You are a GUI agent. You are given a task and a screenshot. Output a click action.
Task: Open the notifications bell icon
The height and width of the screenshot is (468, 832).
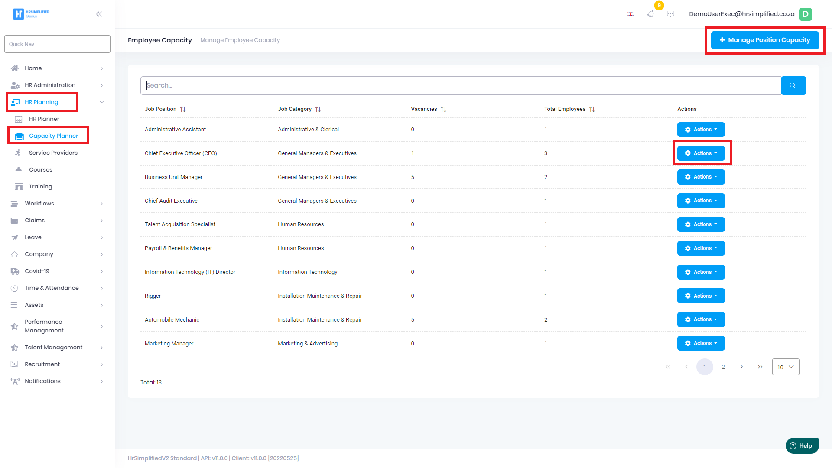[650, 14]
